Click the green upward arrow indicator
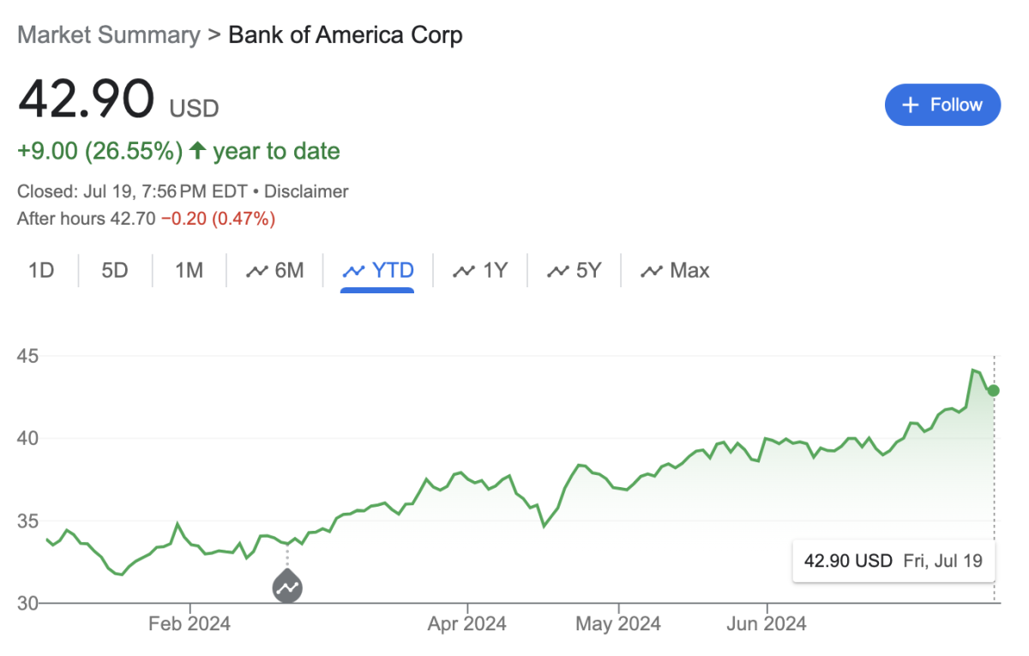This screenshot has width=1029, height=656. pos(196,150)
